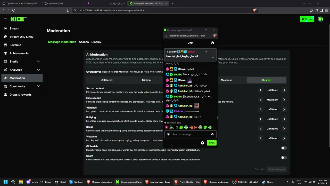Screen dimensions: 330x186
Task: Open the Message moderation tab
Action: (62, 42)
